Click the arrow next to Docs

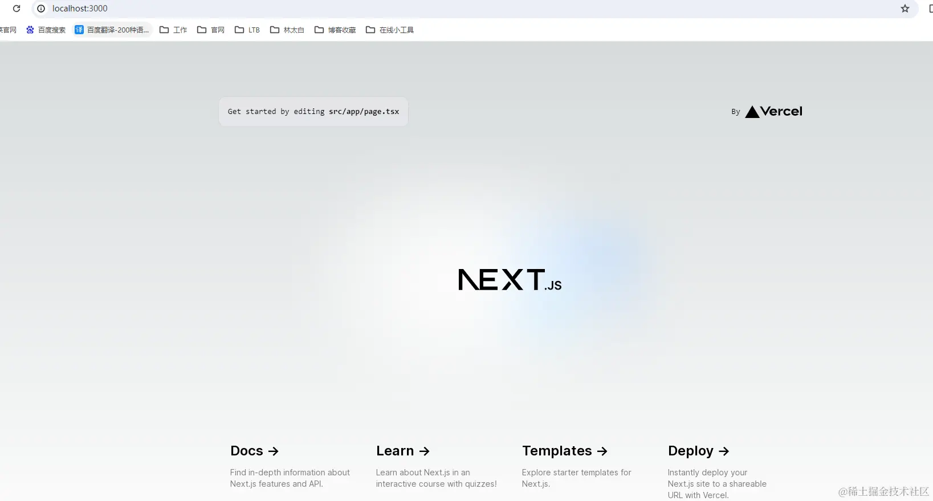tap(274, 451)
